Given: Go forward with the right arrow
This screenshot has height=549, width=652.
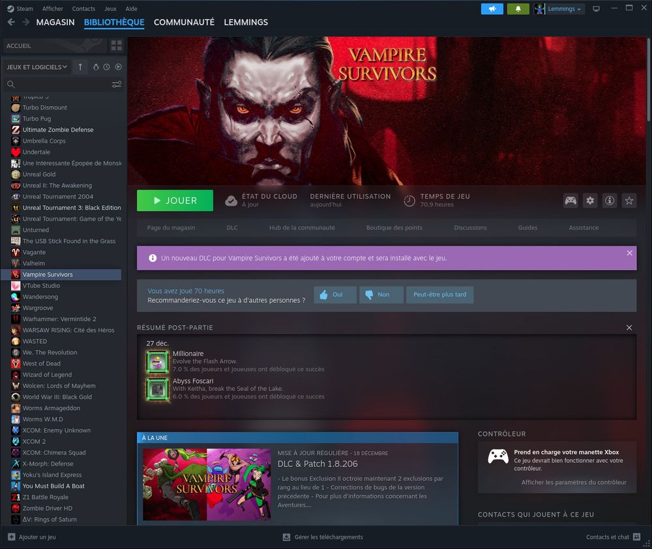Looking at the screenshot, I should tap(26, 22).
